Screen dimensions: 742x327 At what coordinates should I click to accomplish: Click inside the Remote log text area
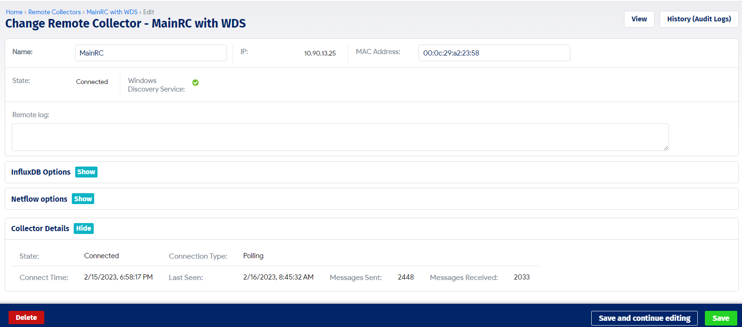tap(340, 137)
